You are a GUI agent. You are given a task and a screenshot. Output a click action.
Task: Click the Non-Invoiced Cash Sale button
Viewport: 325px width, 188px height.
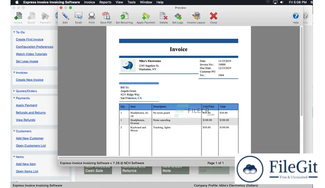(x=98, y=170)
